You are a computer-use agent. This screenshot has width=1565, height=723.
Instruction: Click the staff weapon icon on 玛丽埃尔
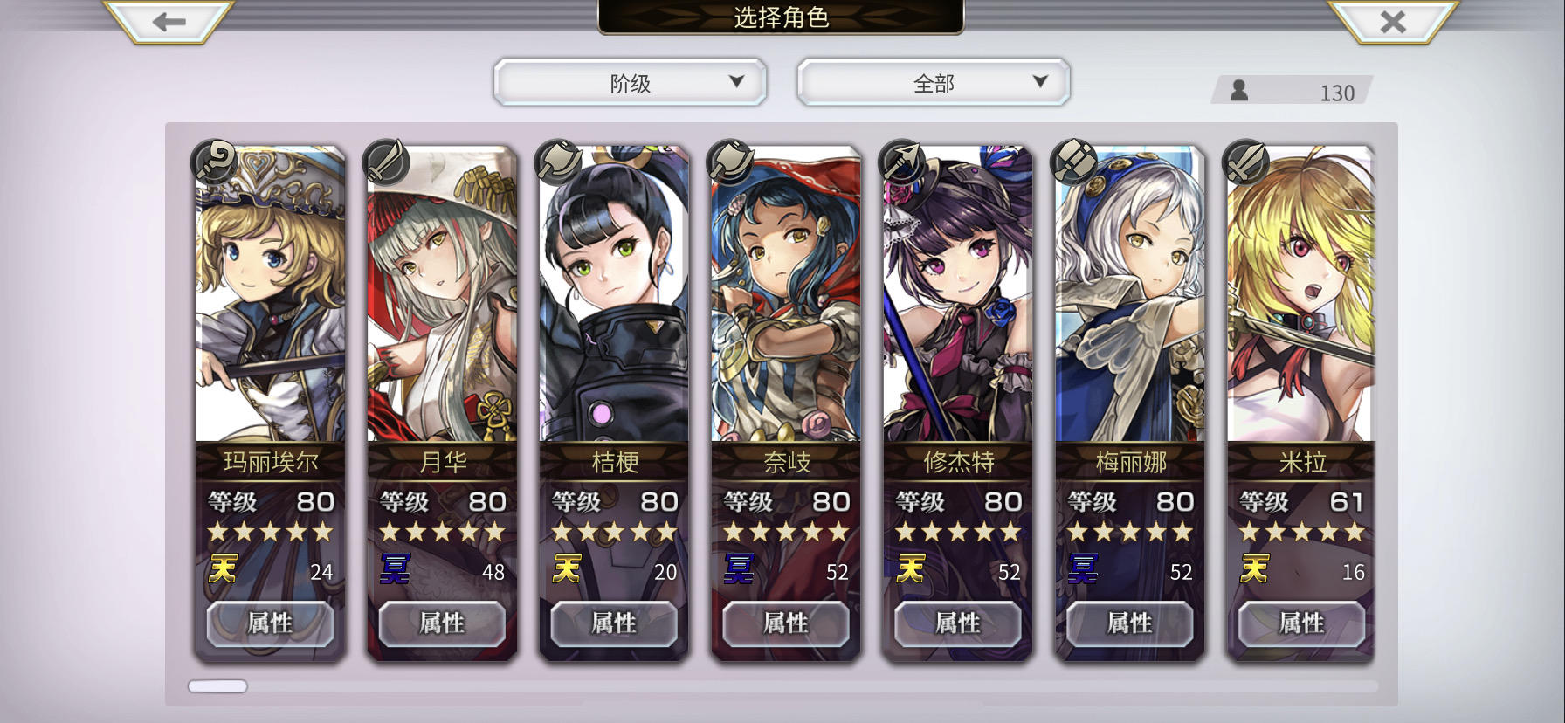tap(214, 161)
